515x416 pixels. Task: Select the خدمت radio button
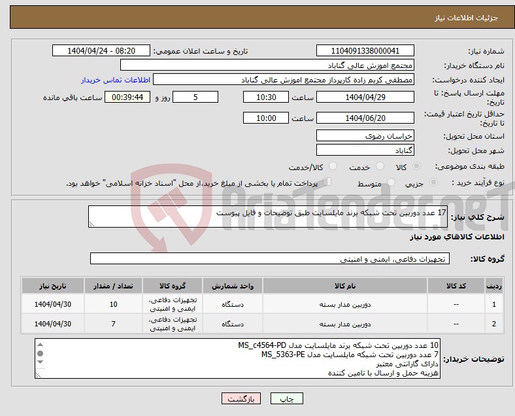(380, 166)
